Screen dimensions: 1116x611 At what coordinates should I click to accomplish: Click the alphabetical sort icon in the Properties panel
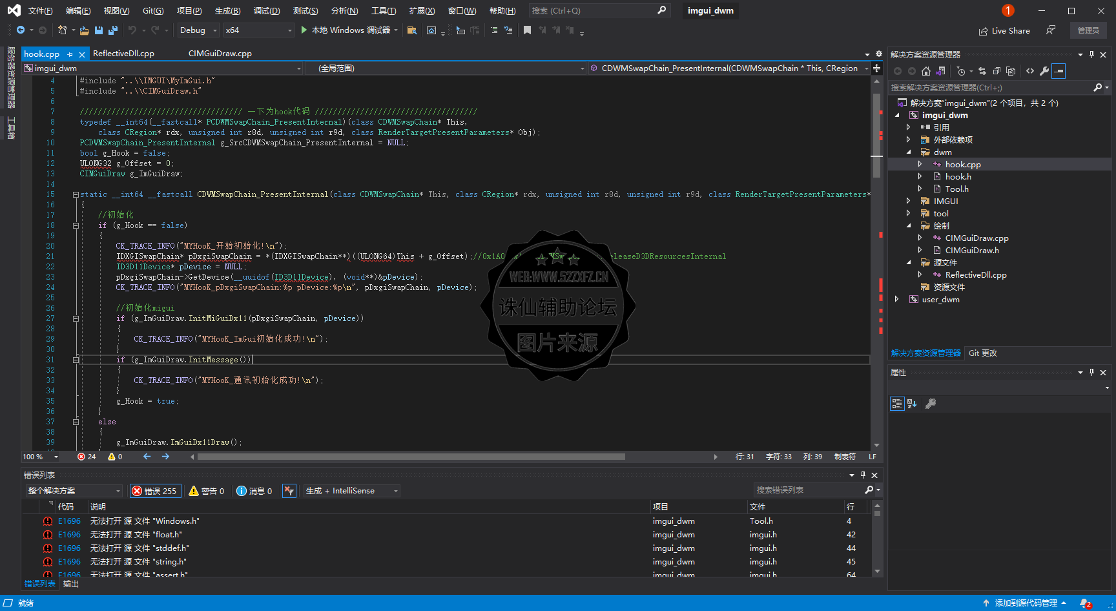[912, 404]
